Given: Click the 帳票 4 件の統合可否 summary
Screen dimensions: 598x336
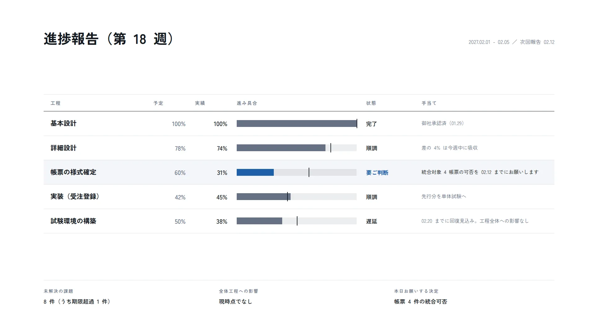Looking at the screenshot, I should pyautogui.click(x=420, y=302).
